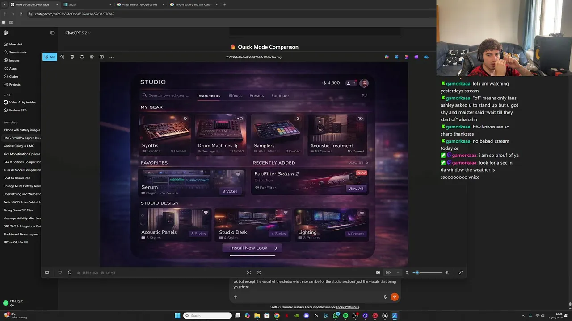Open the 90% zoom level dropdown

[x=392, y=272]
